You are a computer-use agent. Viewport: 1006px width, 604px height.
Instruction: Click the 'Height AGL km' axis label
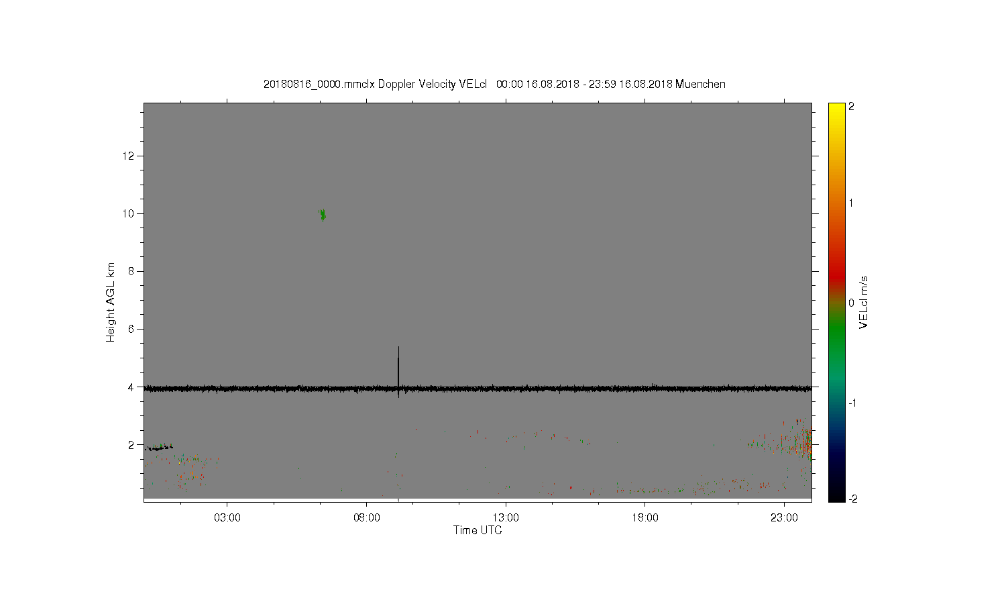pos(111,302)
